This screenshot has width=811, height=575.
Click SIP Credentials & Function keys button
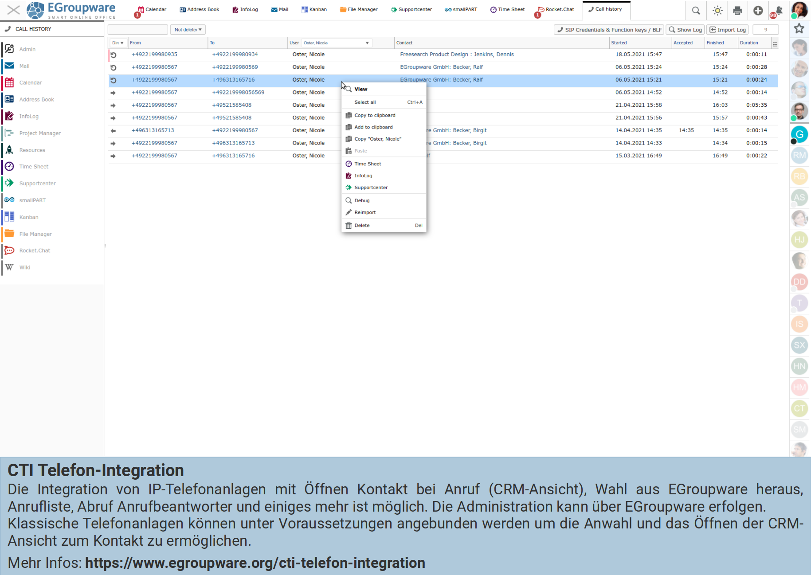coord(609,30)
